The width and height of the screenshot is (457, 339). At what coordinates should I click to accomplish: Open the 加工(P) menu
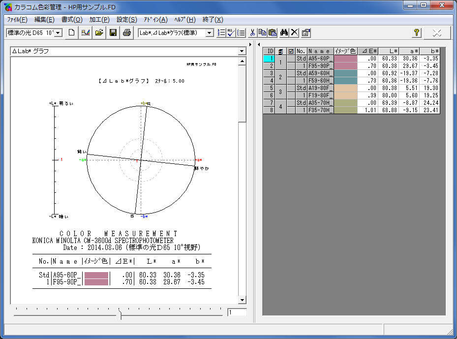(99, 20)
